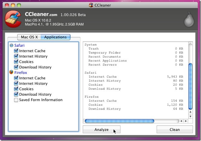Screen dimensions: 201x141
Task: Click the Recent Applications result row
Action: point(136,61)
